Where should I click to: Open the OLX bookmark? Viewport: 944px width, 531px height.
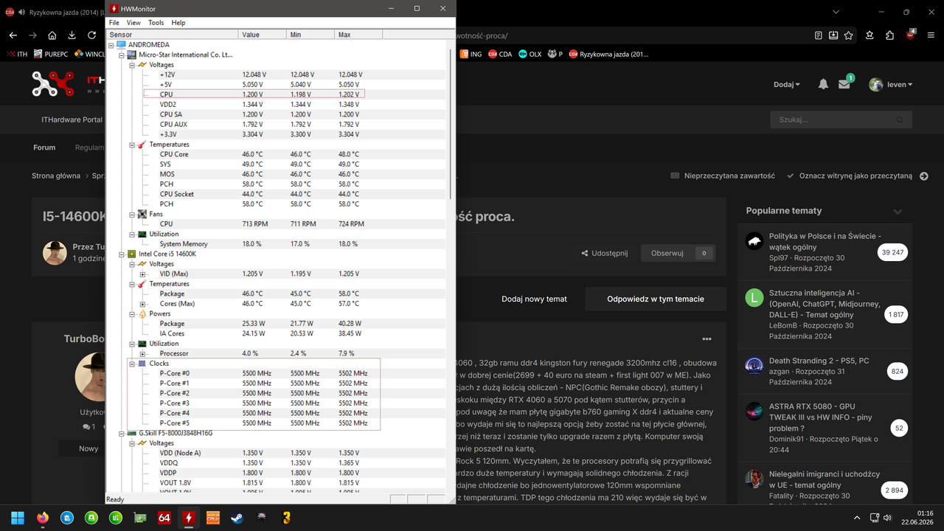pyautogui.click(x=530, y=54)
